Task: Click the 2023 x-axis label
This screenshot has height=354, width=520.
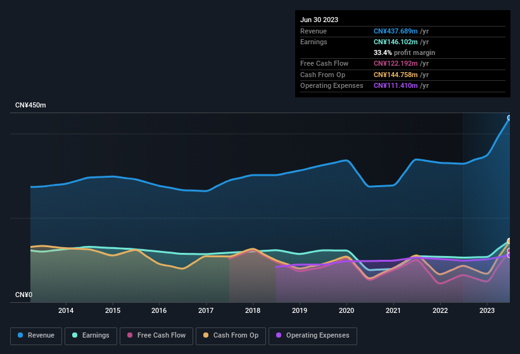Action: pyautogui.click(x=487, y=310)
